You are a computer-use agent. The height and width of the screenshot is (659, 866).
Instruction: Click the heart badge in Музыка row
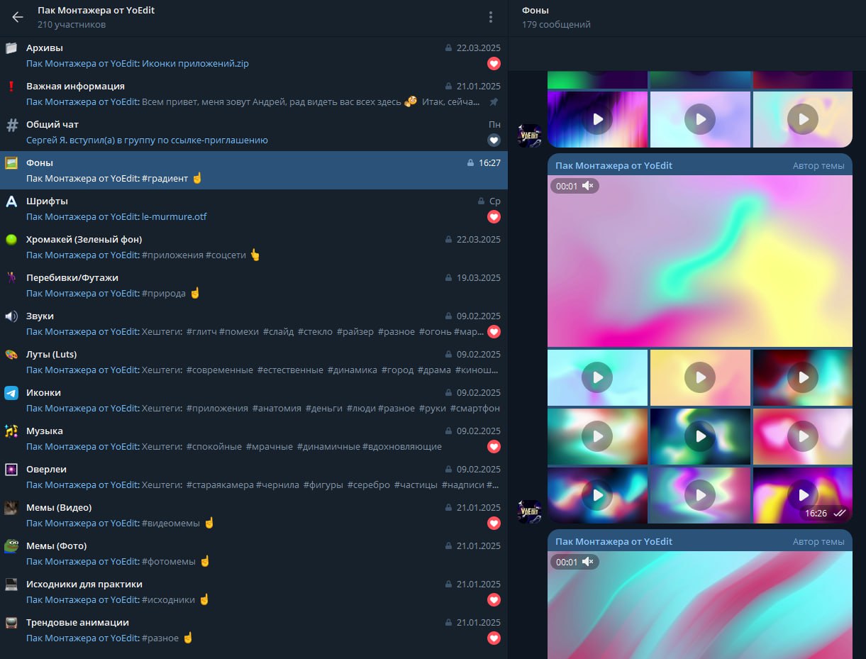(x=494, y=447)
